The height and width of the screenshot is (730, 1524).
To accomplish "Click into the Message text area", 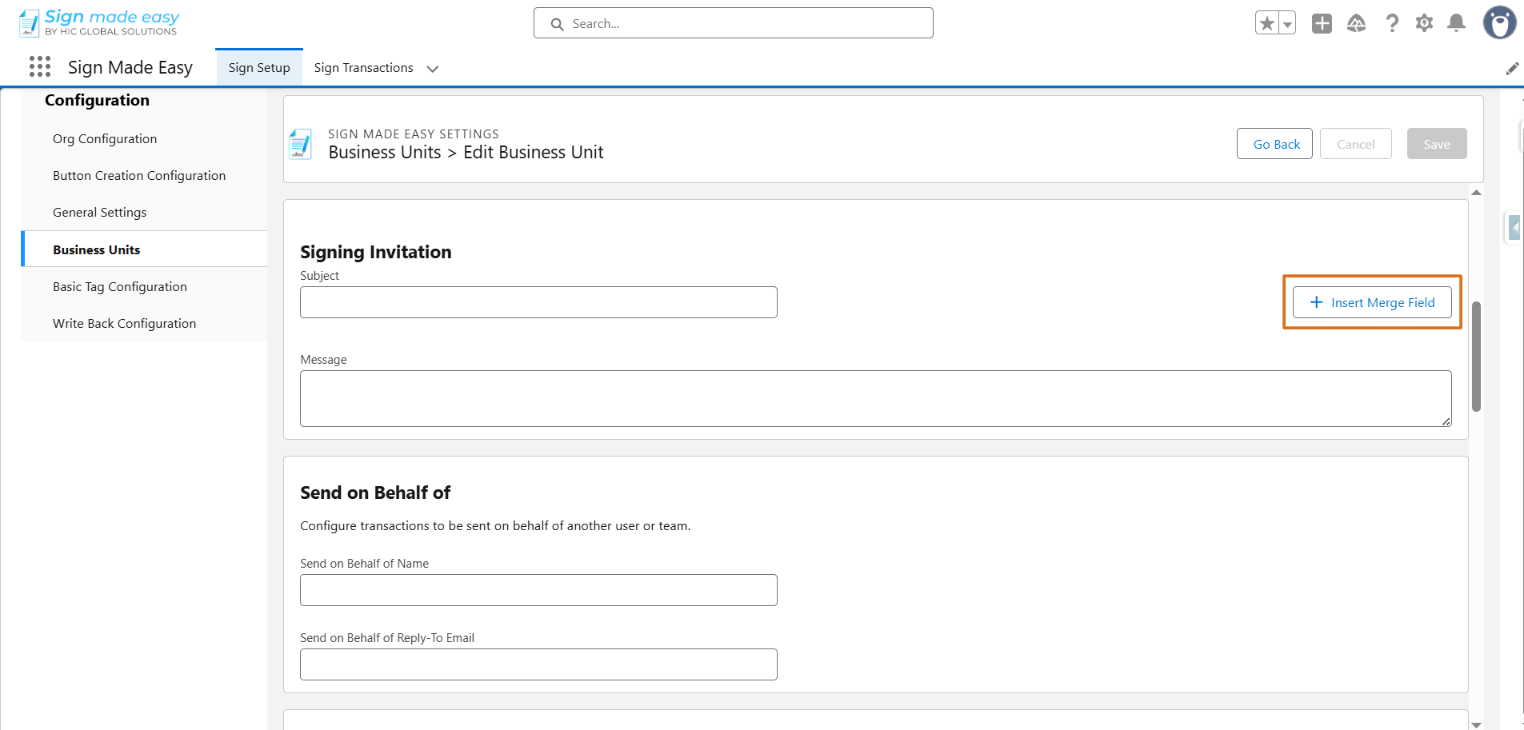I will [875, 398].
